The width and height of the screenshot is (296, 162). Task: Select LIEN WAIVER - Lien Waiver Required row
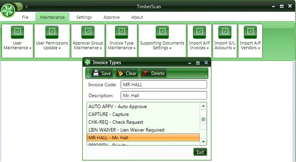[x=143, y=130]
